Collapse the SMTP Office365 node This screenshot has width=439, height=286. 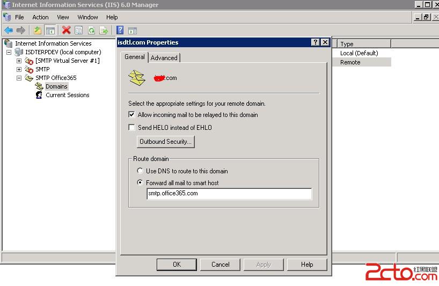19,78
